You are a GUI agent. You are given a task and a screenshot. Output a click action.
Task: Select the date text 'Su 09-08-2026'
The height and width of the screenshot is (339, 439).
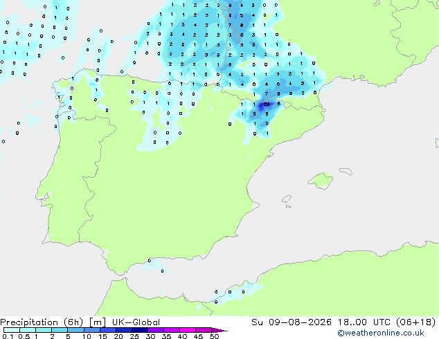click(292, 322)
